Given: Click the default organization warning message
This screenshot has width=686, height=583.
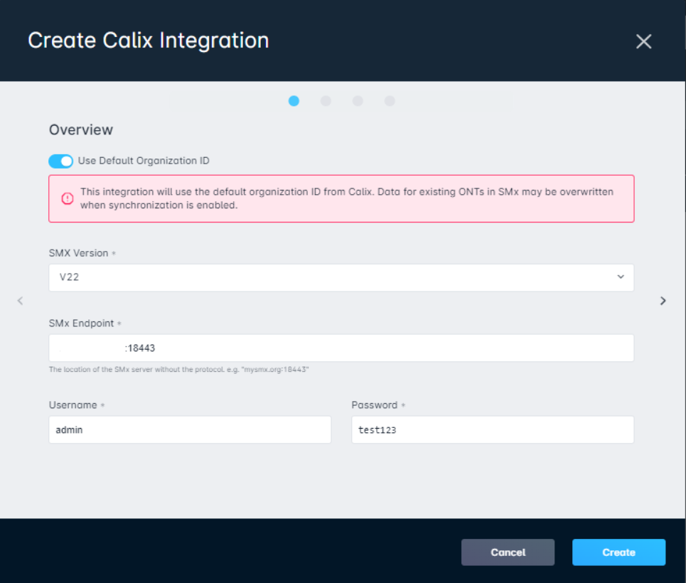Looking at the screenshot, I should [346, 198].
